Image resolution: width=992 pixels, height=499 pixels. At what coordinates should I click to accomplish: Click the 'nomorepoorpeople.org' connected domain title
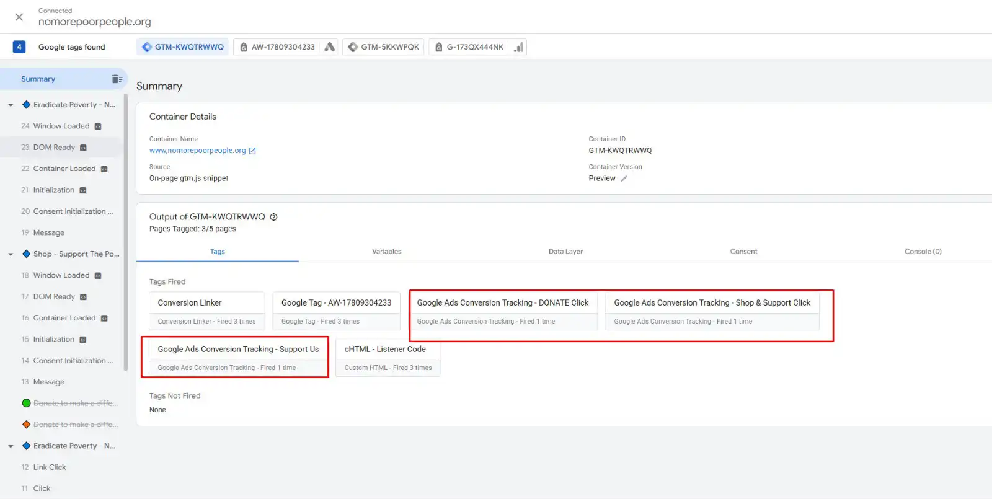pos(95,22)
